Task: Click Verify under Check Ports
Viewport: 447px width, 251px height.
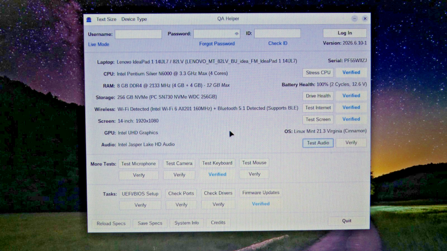Action: click(181, 205)
